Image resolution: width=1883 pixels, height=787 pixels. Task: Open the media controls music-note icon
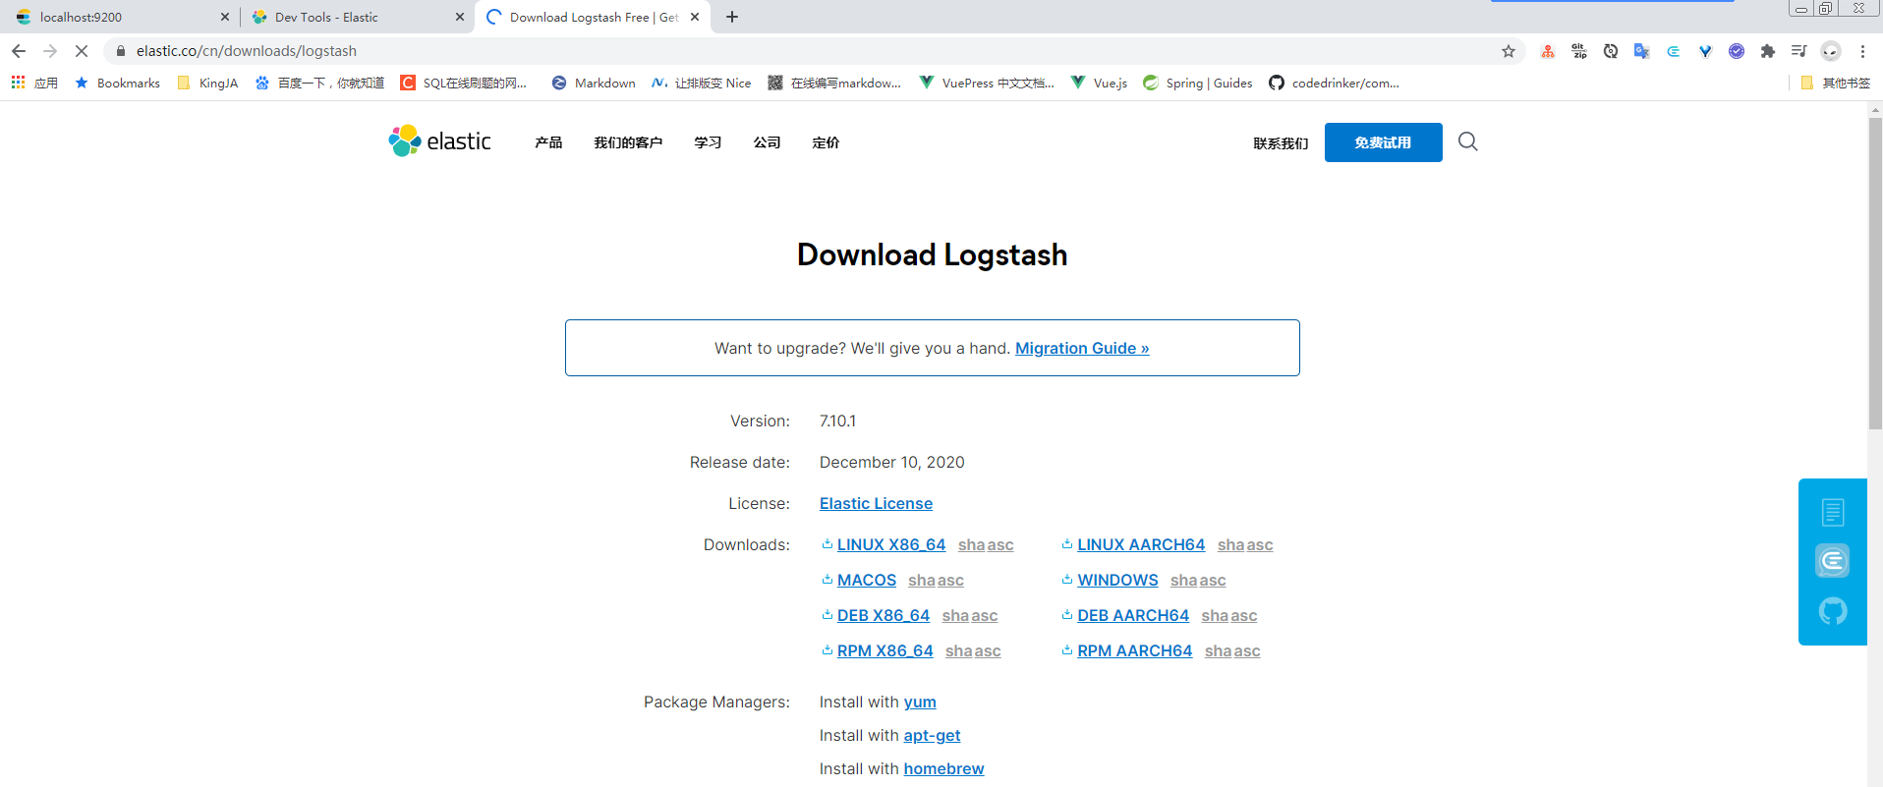pyautogui.click(x=1799, y=51)
